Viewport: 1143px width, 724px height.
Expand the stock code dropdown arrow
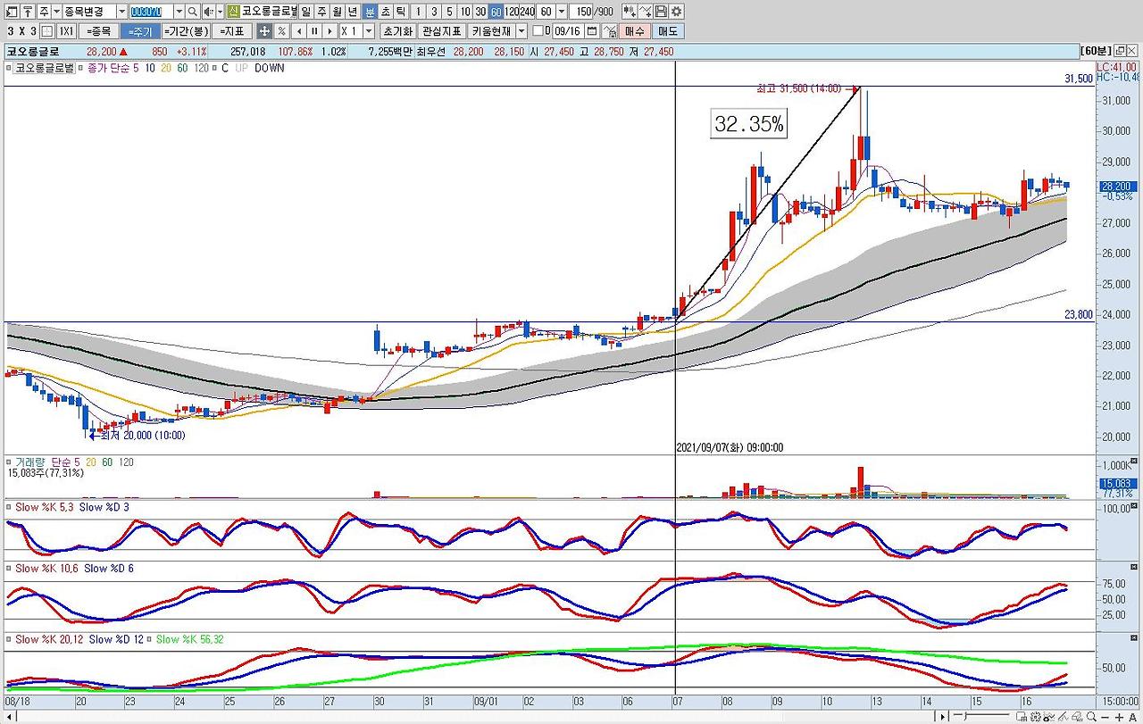click(179, 12)
